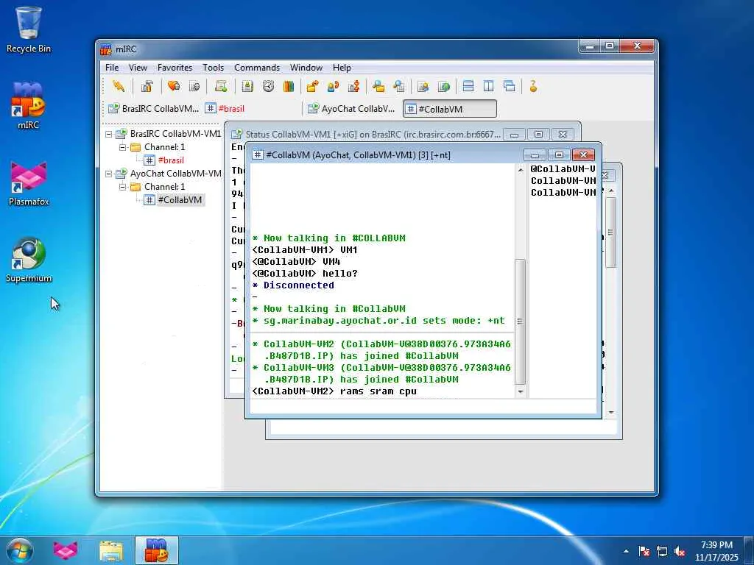Open the Help menu

342,68
